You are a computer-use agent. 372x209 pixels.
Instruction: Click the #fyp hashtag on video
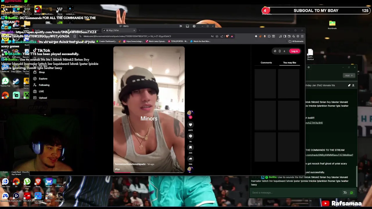coord(117,169)
